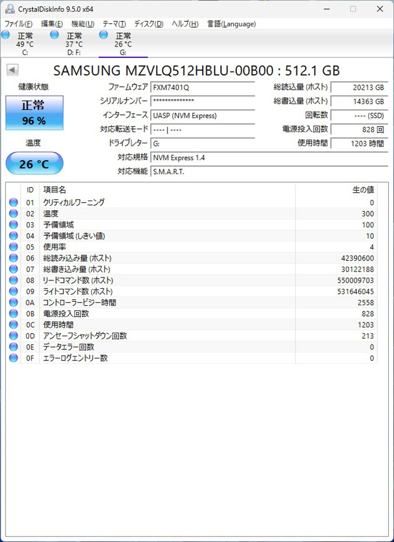The image size is (394, 542).
Task: Click raw value 42390600
Action: click(357, 258)
